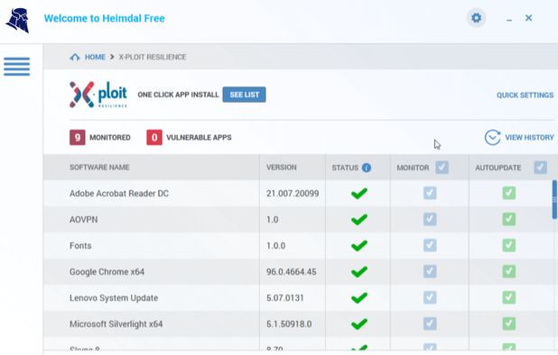Screen dimensions: 558x355
Task: Click version 5.07.0131
Action: [x=285, y=298]
